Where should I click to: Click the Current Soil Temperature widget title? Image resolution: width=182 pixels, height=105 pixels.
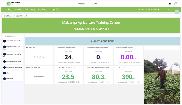click(65, 48)
